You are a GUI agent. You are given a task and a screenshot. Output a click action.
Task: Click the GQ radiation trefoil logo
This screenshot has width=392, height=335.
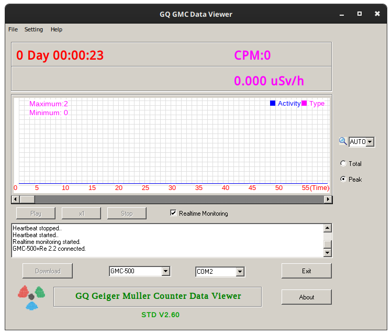[31, 297]
